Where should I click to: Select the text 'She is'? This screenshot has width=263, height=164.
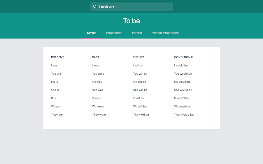click(x=55, y=90)
